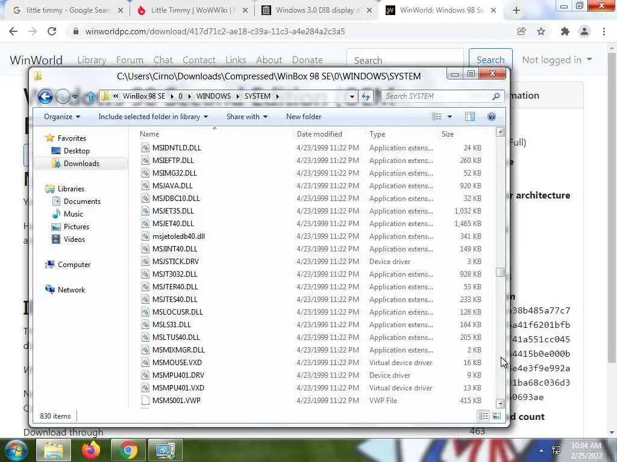Open Organize dropdown menu
The image size is (617, 462).
pos(62,117)
